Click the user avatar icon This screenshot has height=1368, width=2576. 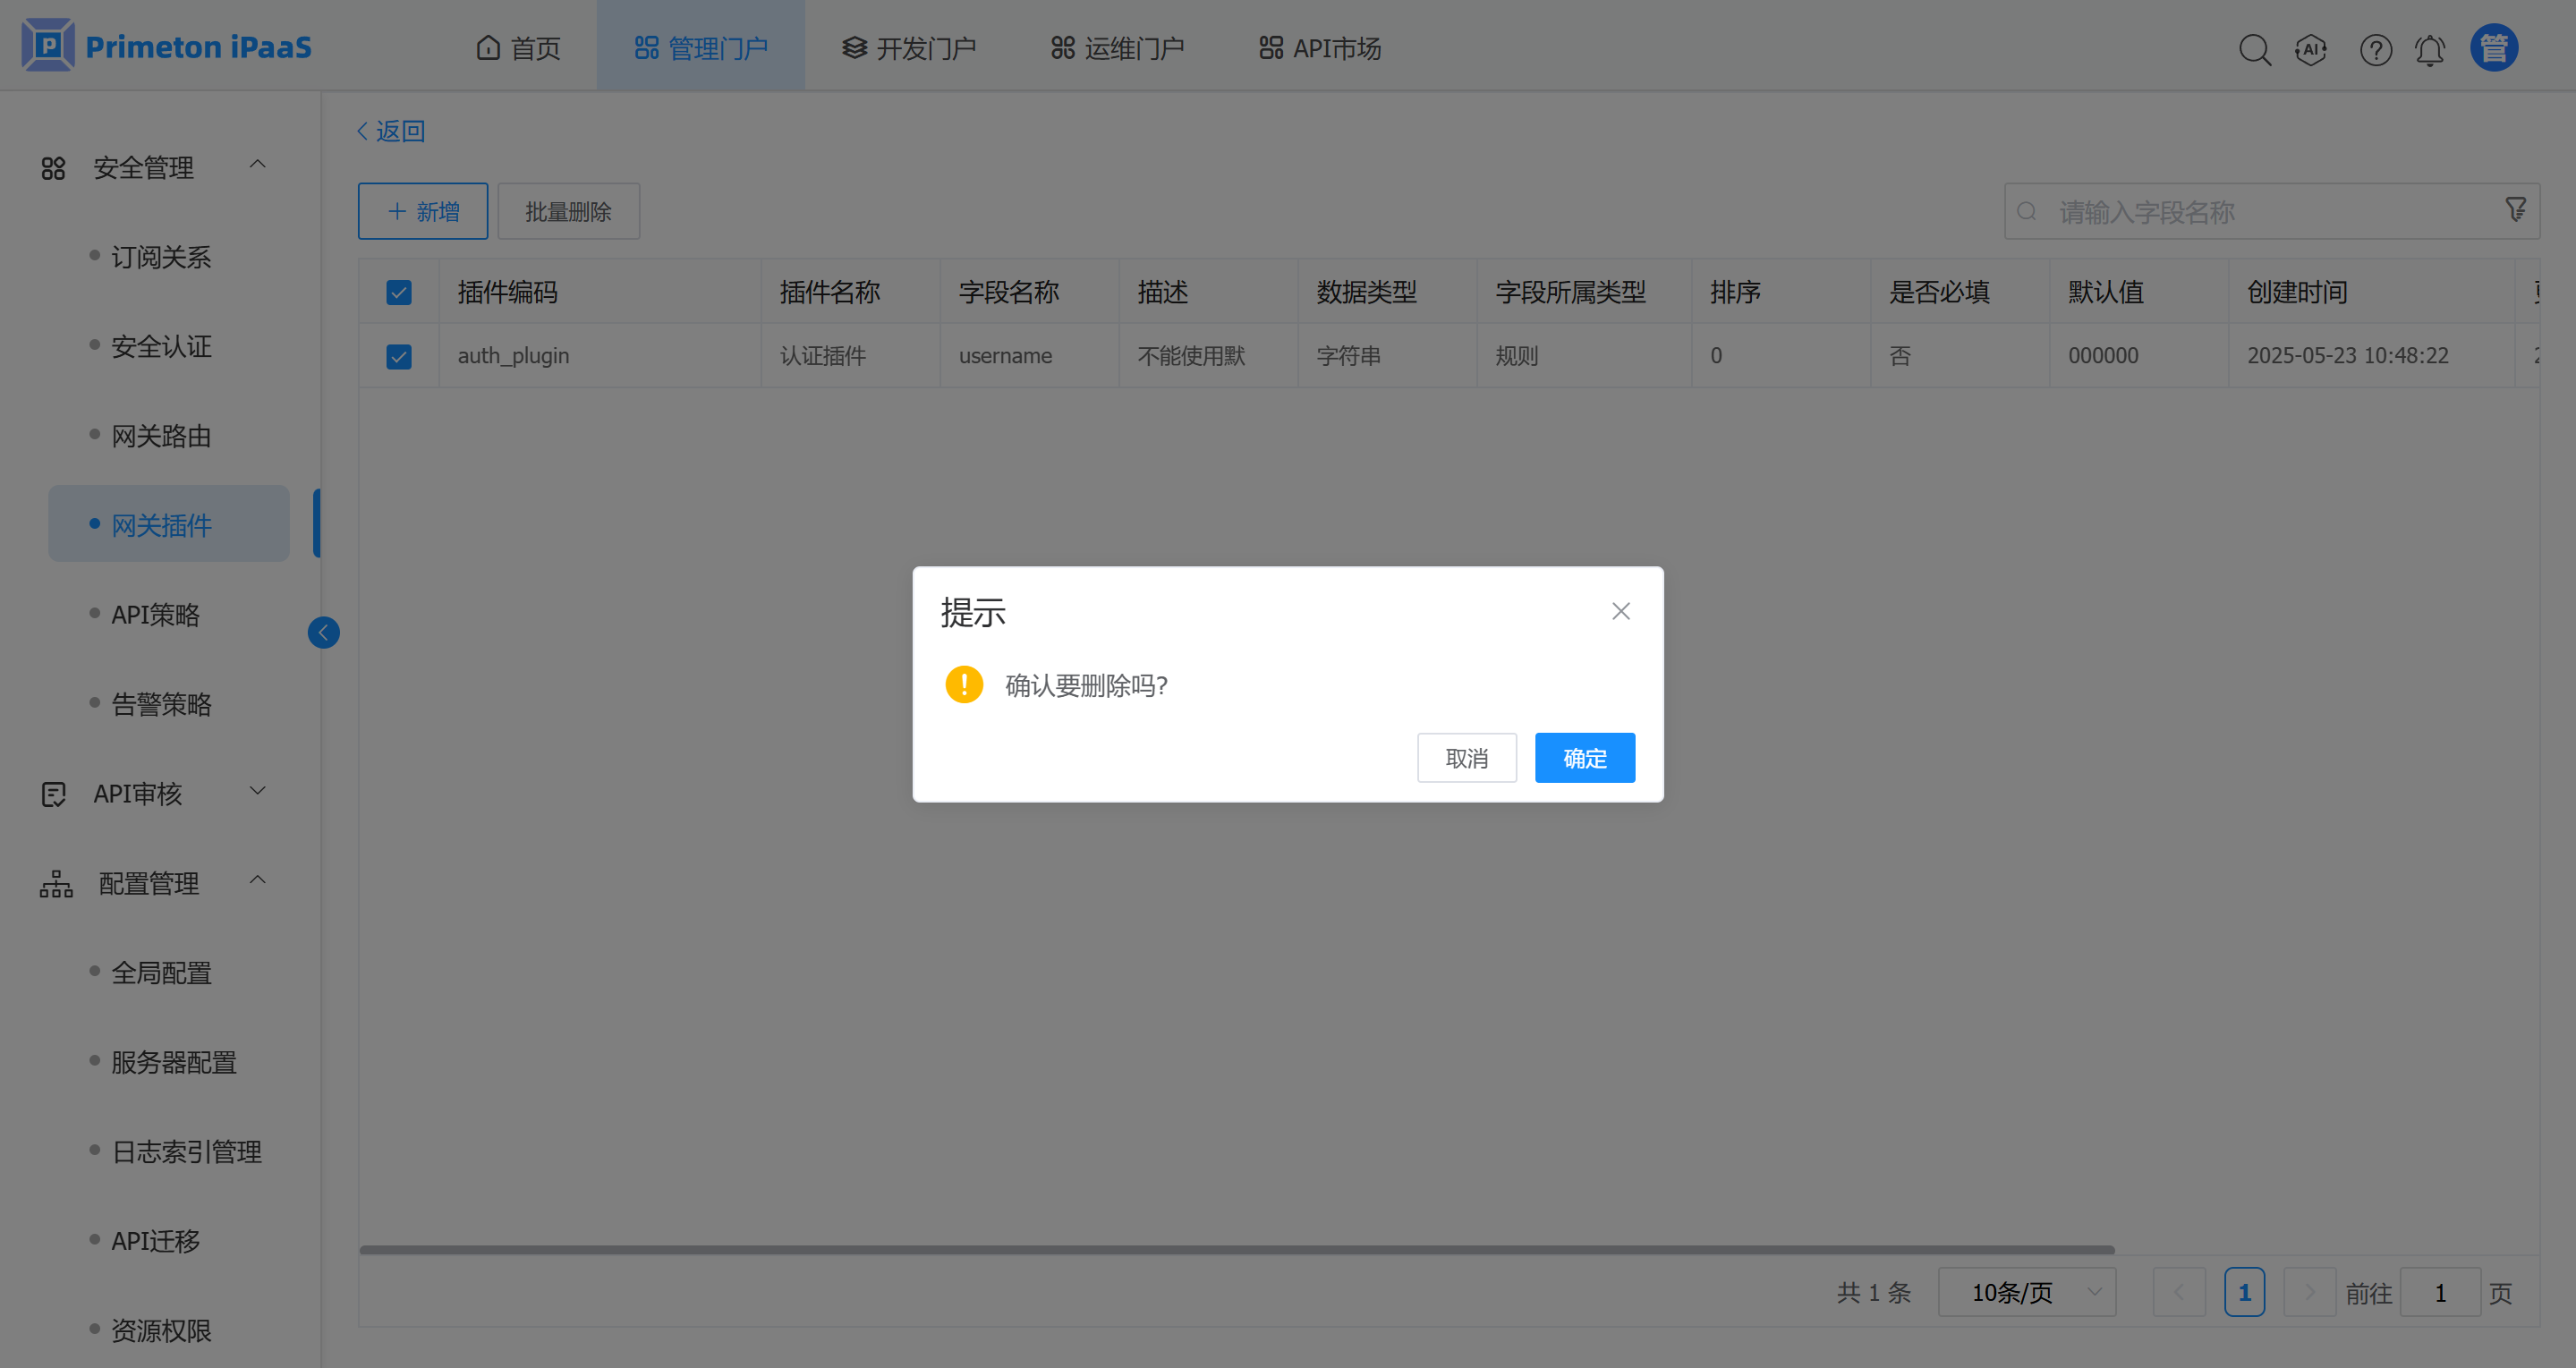(x=2494, y=48)
